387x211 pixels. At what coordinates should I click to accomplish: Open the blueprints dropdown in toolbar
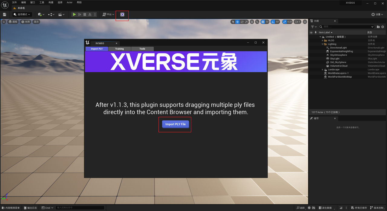click(51, 14)
